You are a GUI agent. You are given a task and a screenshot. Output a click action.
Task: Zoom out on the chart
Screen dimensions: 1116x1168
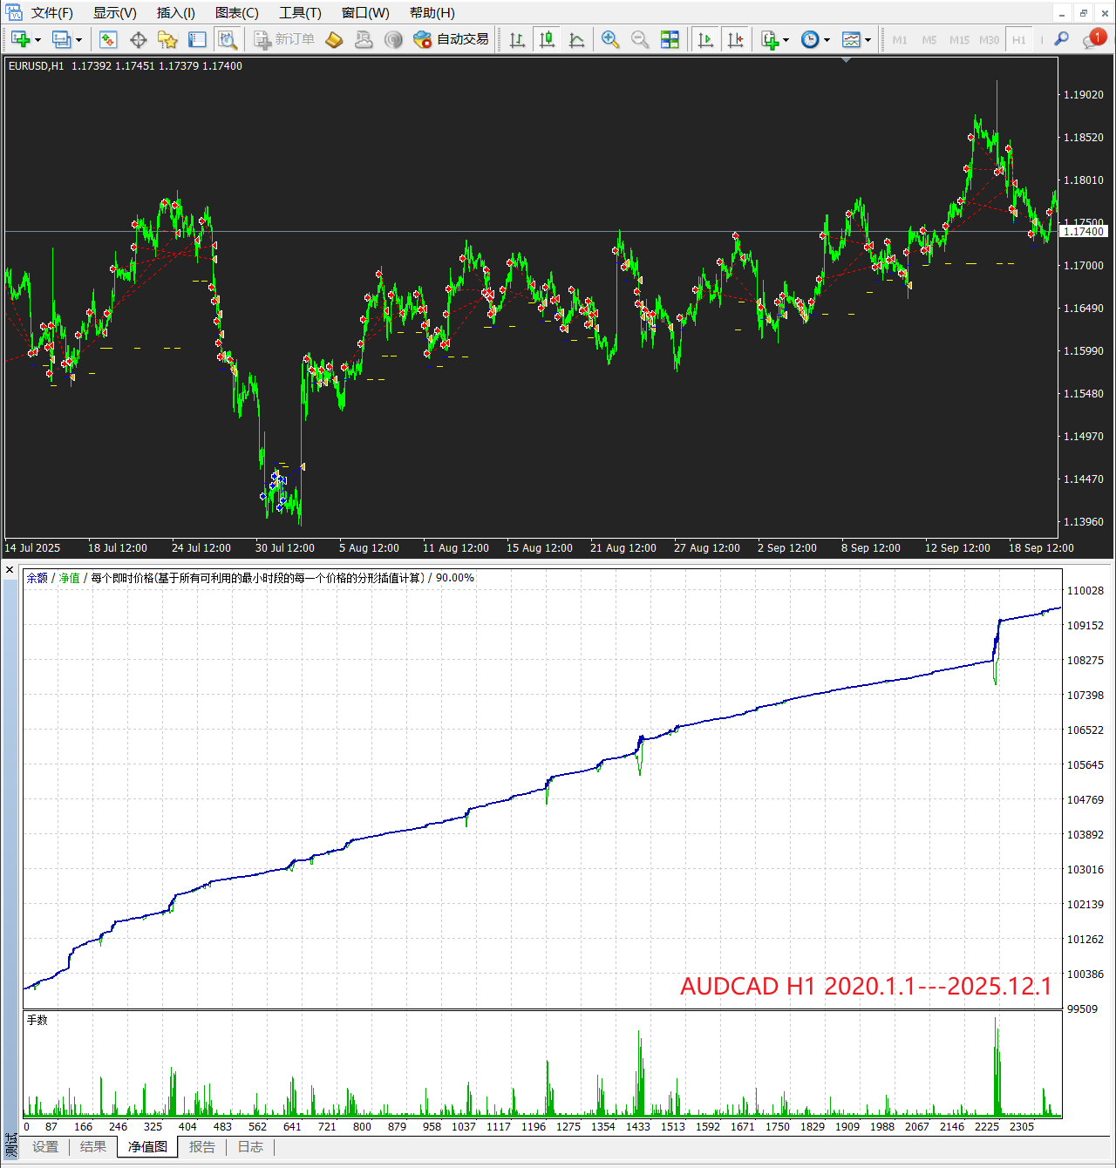pos(640,39)
